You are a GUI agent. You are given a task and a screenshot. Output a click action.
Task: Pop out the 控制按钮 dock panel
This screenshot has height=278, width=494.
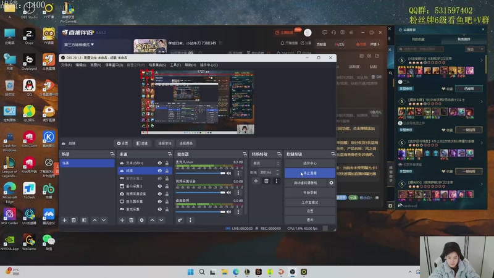pos(333,154)
